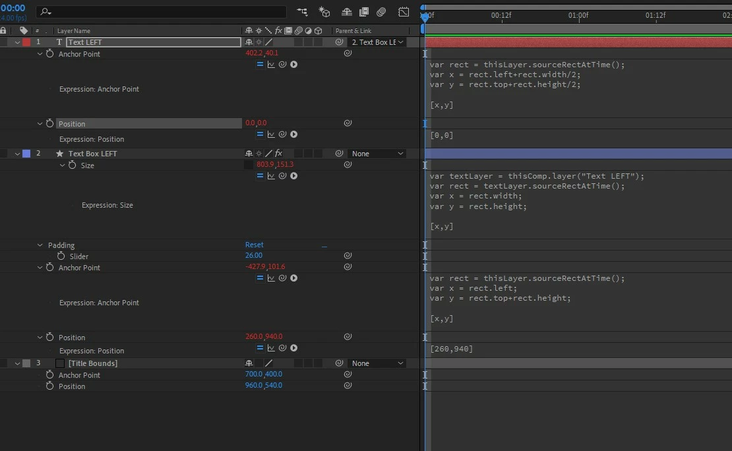
Task: Click the parent pick whip for Text LEFT layer
Action: 340,42
